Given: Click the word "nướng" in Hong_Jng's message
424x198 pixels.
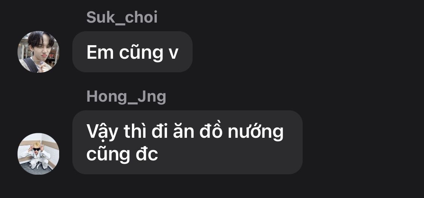Looking at the screenshot, I should coord(256,132).
